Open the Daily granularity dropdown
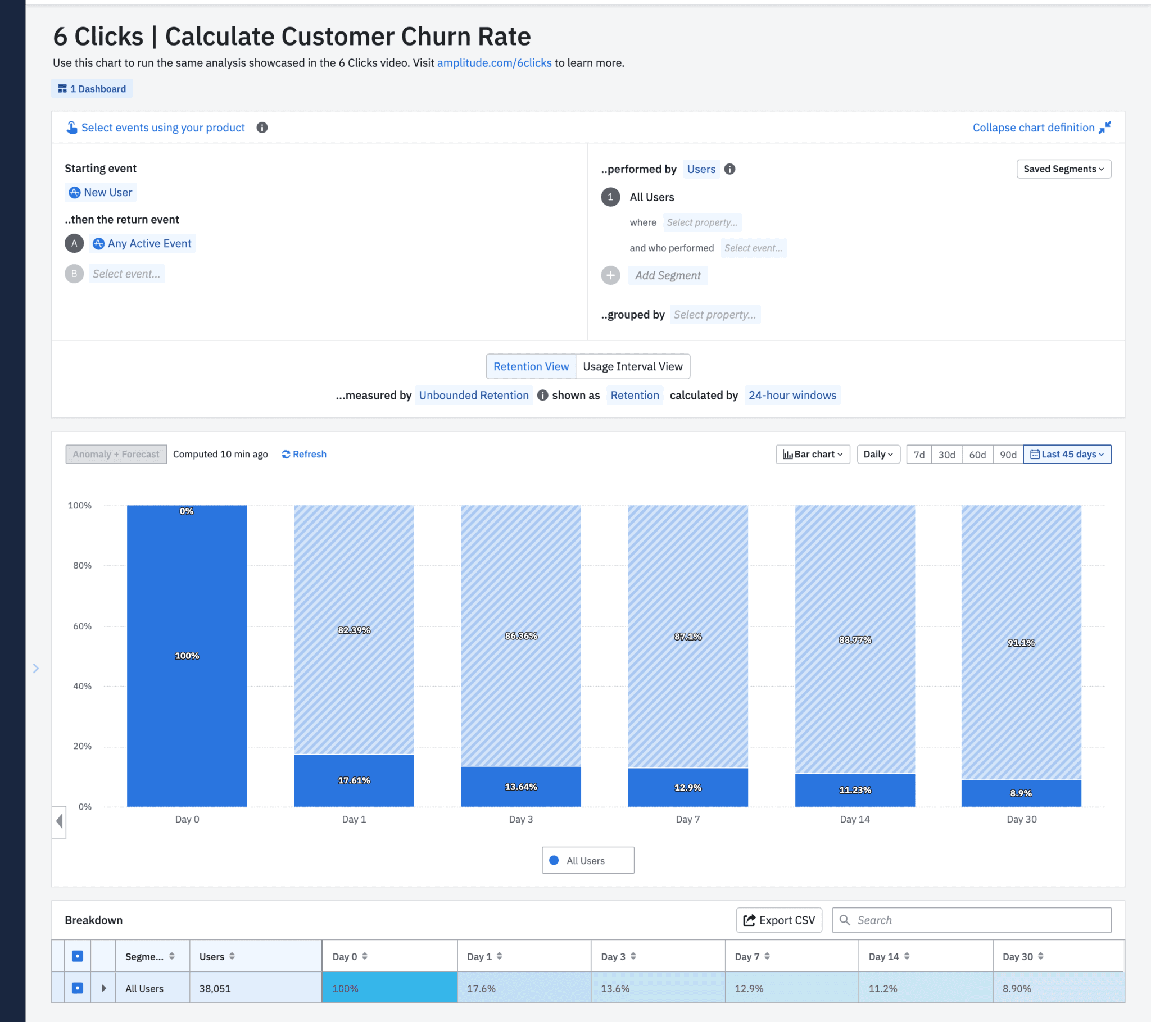The height and width of the screenshot is (1022, 1151). (x=878, y=454)
